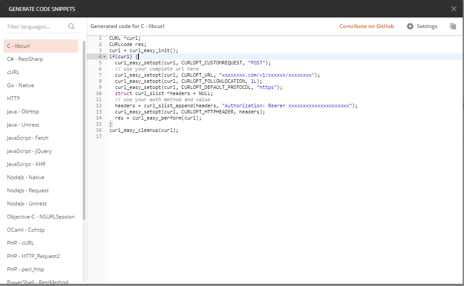Image resolution: width=464 pixels, height=286 pixels.
Task: Click 'res = curl_easy_perform(curl);' line
Action: [x=158, y=118]
